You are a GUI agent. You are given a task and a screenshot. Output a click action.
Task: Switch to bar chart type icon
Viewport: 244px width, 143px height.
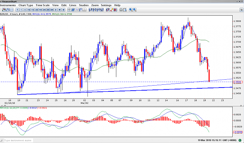tap(8, 10)
